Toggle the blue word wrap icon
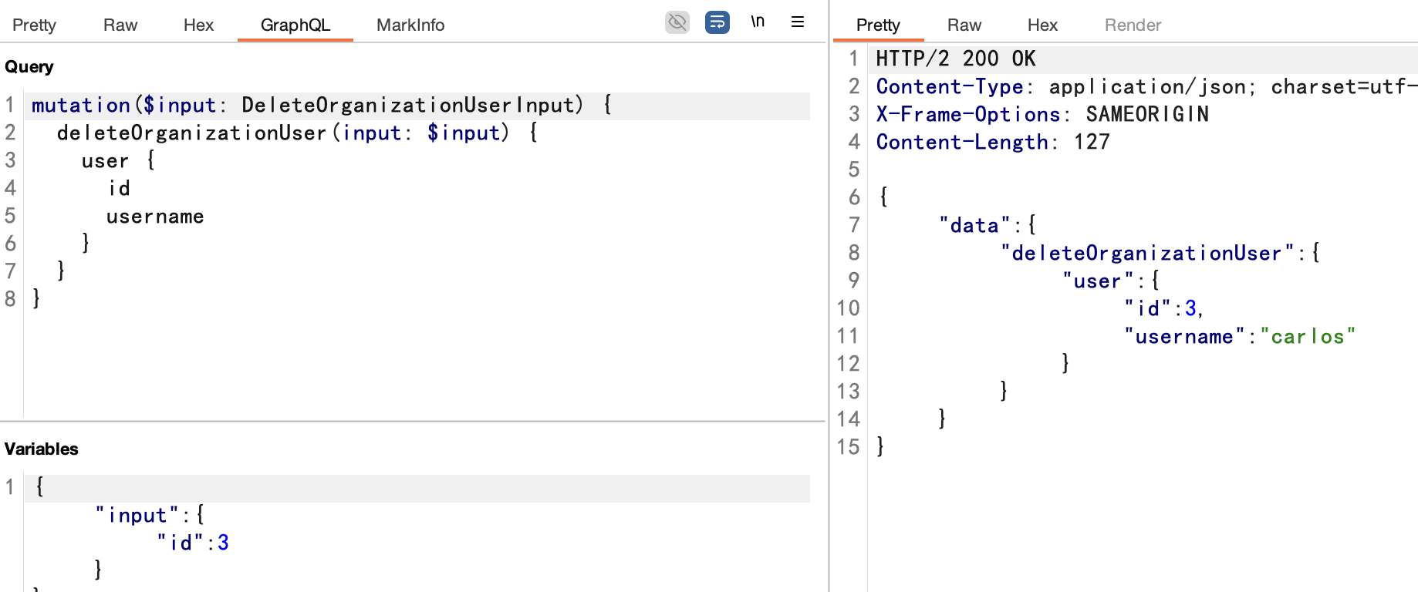 click(717, 22)
